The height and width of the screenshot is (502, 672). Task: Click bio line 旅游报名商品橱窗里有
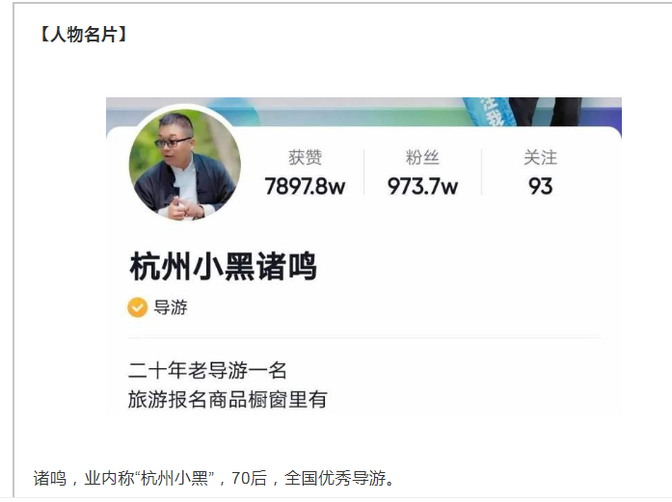tap(228, 400)
